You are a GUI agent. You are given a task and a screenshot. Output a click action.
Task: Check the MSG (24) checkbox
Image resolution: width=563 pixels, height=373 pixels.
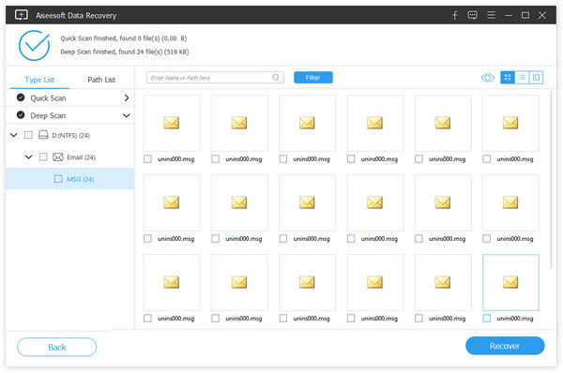58,179
